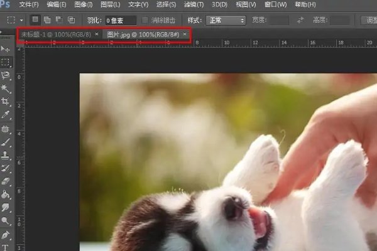The image size is (377, 251).
Task: Click the swap width and height icon
Action: pyautogui.click(x=300, y=20)
